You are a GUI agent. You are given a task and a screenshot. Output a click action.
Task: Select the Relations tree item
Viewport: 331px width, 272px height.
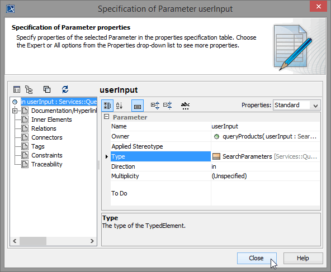click(x=44, y=128)
